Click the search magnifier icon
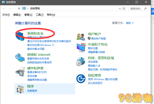The width and height of the screenshot is (154, 104). (145, 9)
